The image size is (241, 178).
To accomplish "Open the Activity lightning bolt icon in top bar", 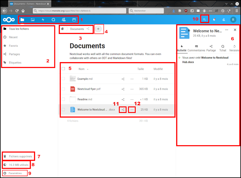I will point(43,20).
